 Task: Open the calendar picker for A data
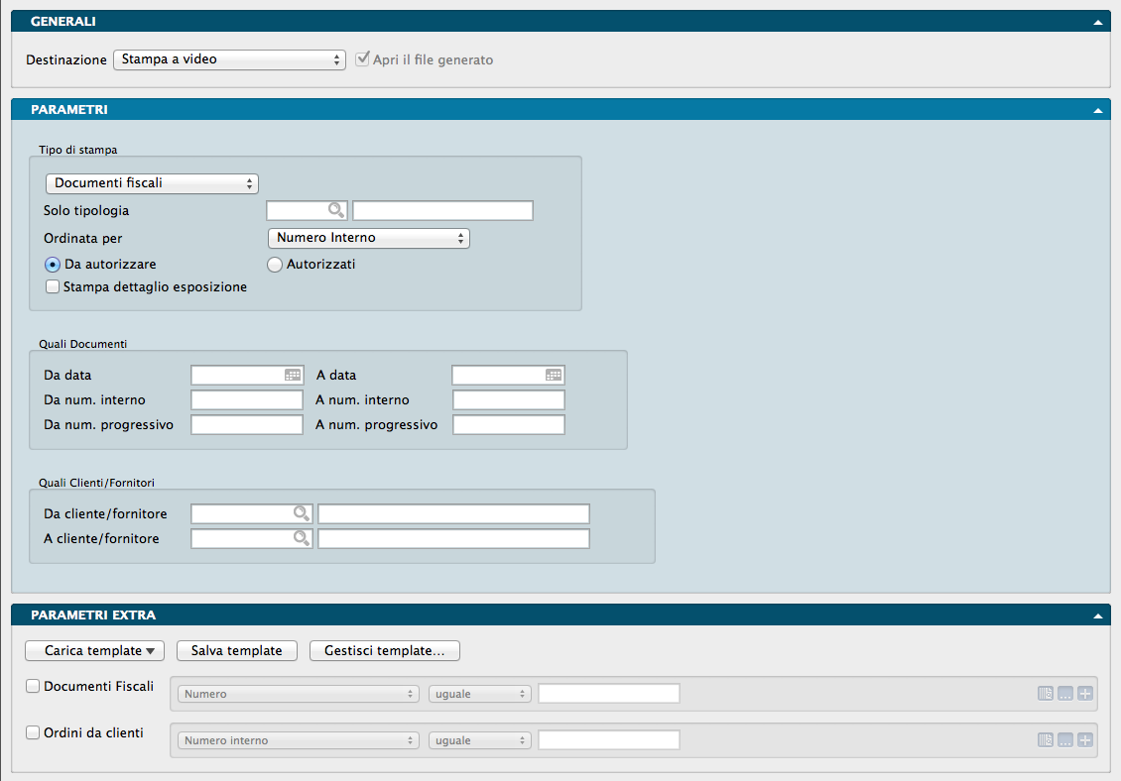point(554,375)
